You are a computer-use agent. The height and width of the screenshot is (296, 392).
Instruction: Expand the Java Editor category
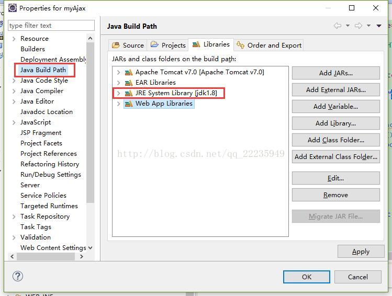pos(14,101)
